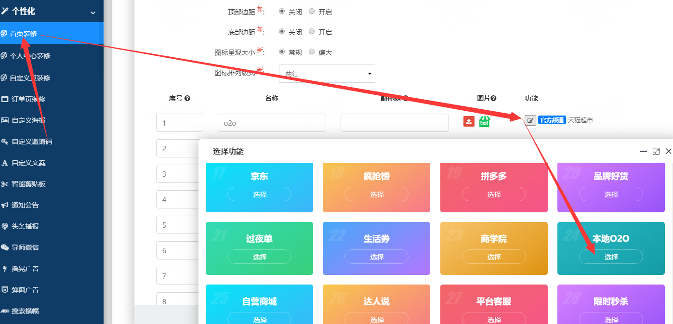
Task: Click the 限时秒杀 card title
Action: coord(611,302)
